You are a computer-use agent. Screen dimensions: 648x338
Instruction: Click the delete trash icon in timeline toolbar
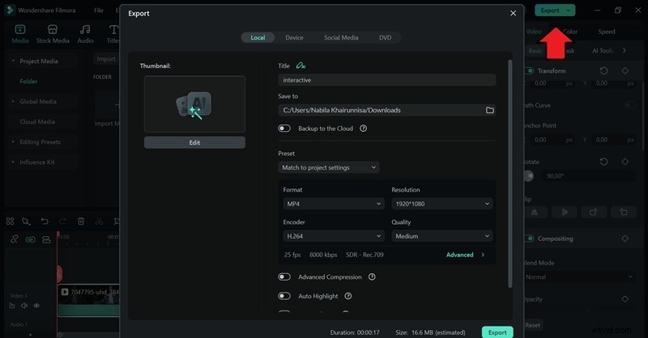81,221
